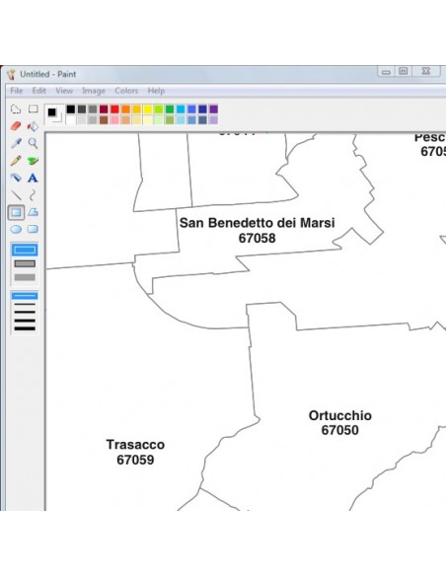This screenshot has height=576, width=446.
Task: Pick the cyan blue palette swatch
Action: 181,109
